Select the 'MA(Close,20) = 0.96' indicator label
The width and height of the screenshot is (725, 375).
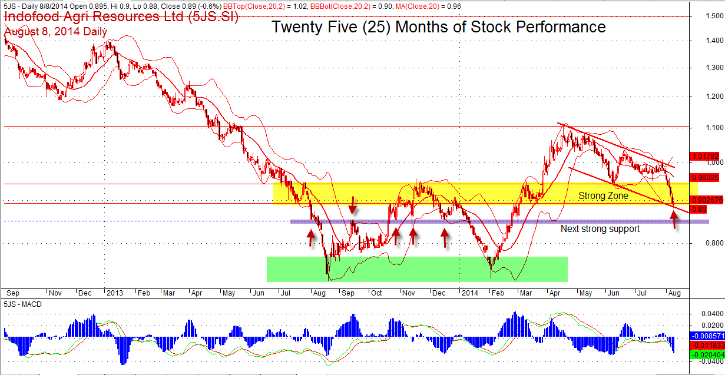[x=429, y=6]
